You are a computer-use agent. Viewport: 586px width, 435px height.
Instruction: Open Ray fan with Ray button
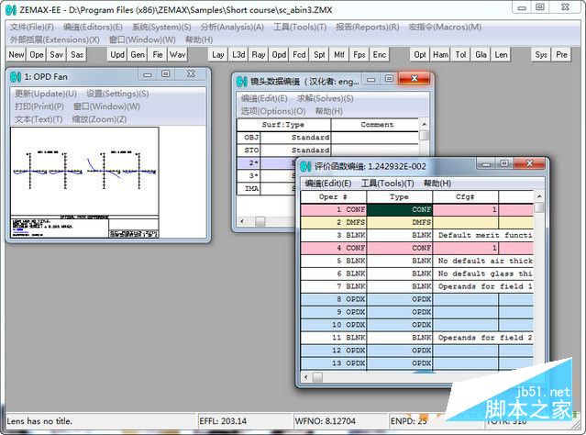(259, 55)
